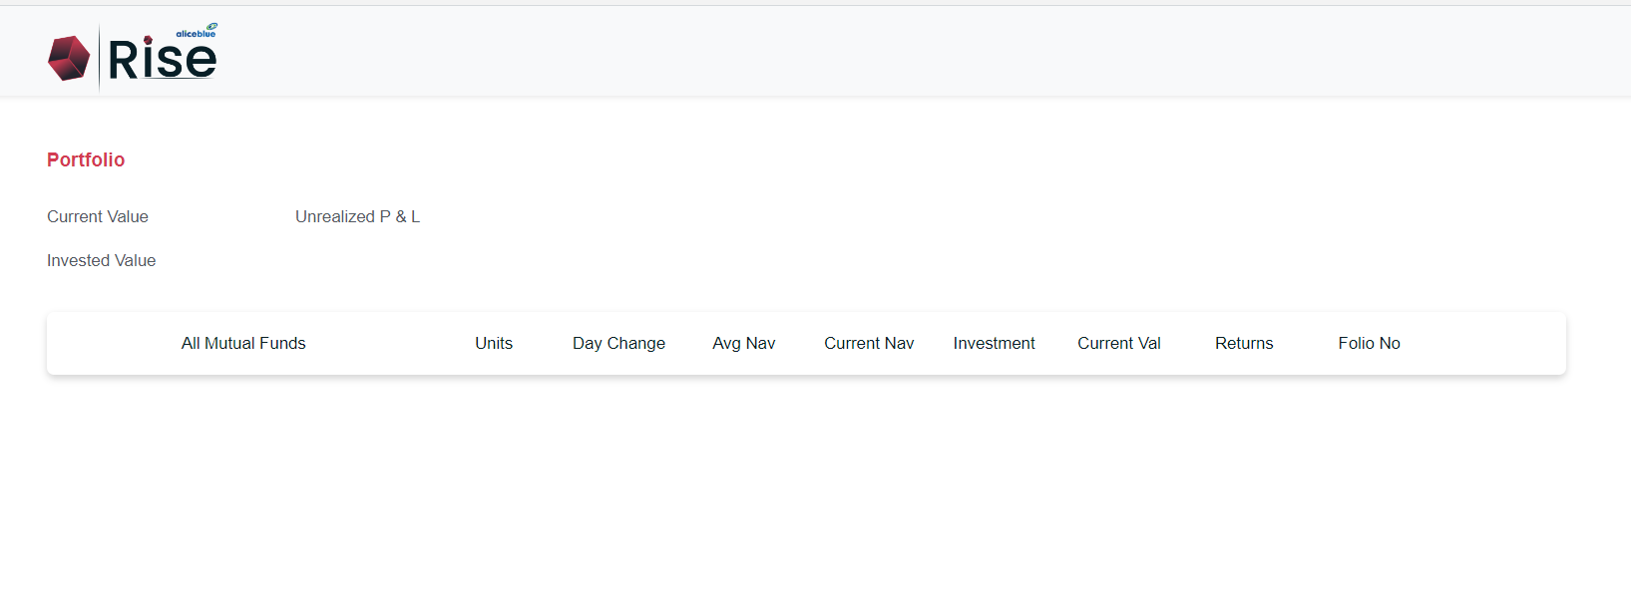Click the red cube logo icon
The image size is (1631, 602).
pos(69,58)
